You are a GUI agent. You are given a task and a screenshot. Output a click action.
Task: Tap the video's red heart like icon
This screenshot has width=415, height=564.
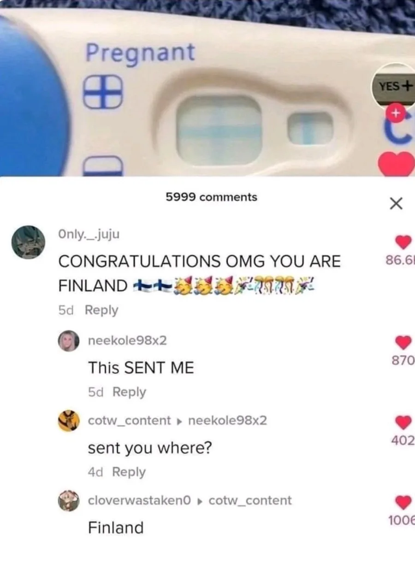coord(397,164)
